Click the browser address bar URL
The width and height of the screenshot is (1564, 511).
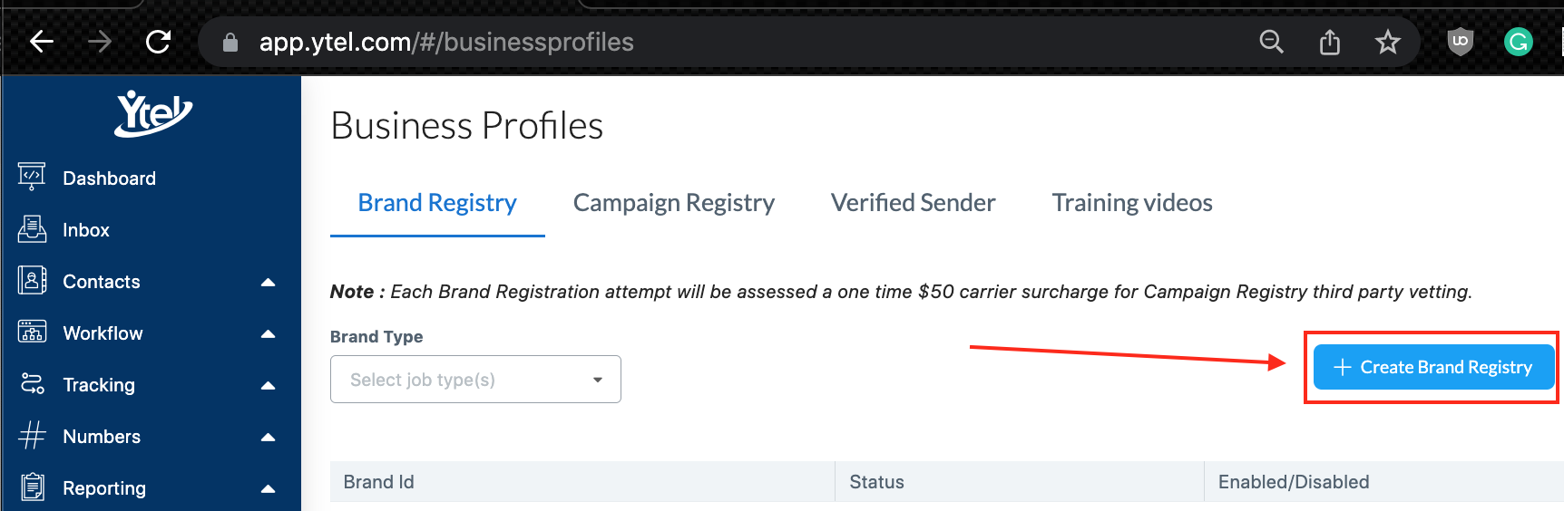[x=446, y=42]
